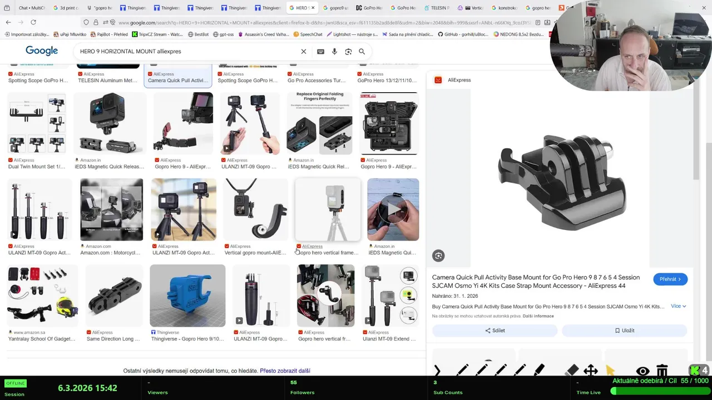Click the Uložit save button
Screen dimensions: 712x400
click(x=625, y=331)
